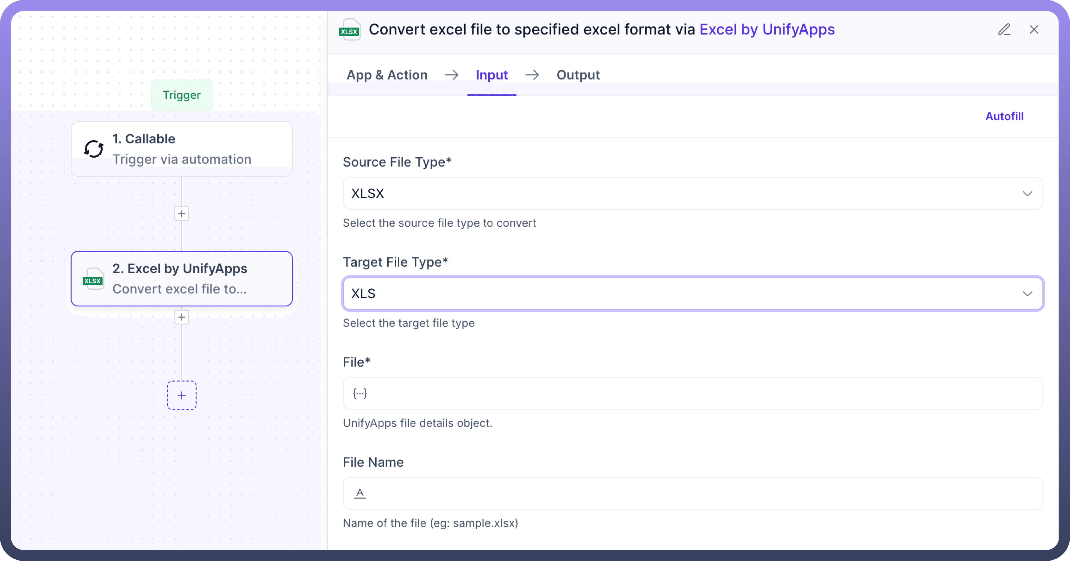Click the Trigger label badge
Screen dimensions: 1070x561
click(x=182, y=95)
